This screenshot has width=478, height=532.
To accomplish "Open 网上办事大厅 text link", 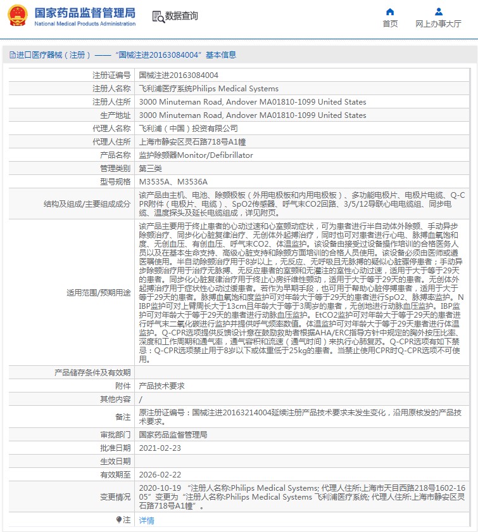I will (438, 23).
